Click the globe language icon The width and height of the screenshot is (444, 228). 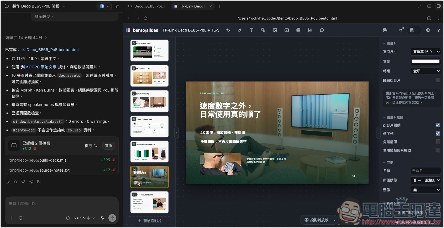tap(428, 30)
